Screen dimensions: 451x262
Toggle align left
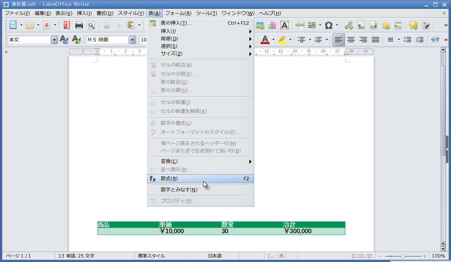[339, 39]
